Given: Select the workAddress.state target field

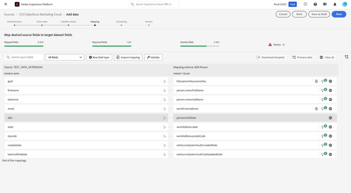Looking at the screenshot, I should coord(255,127).
